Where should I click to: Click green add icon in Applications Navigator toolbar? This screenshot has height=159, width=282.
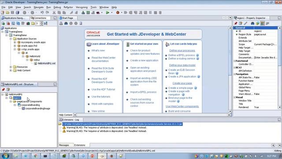coord(3,23)
